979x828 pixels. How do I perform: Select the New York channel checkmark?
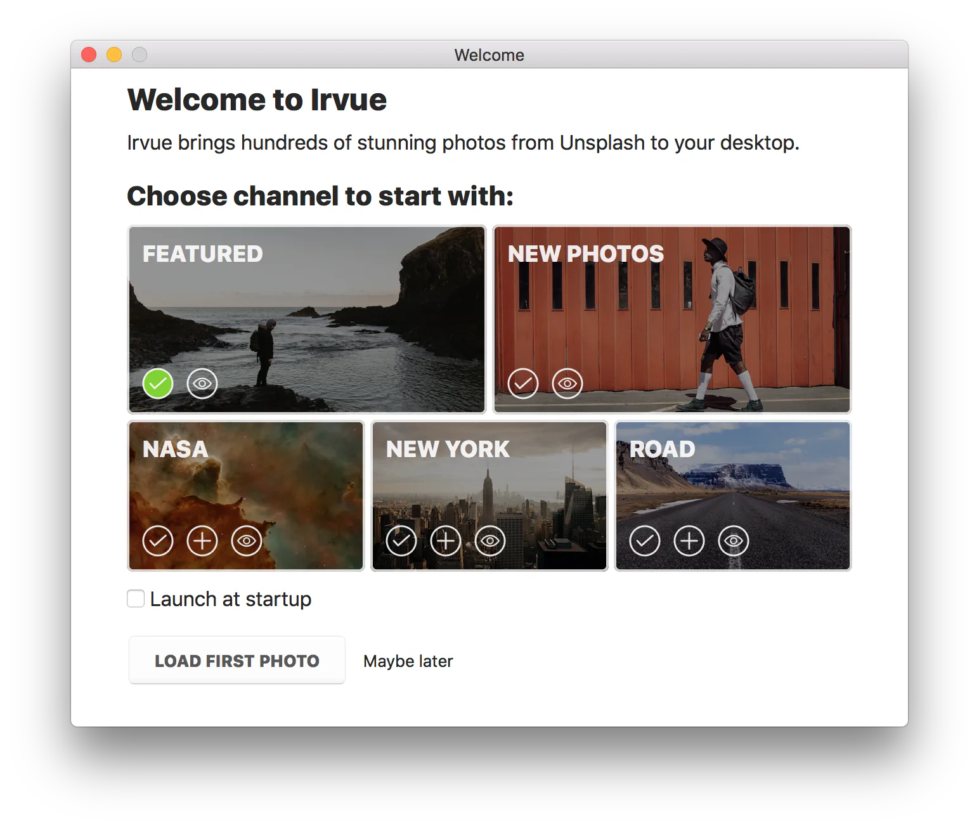pos(401,541)
